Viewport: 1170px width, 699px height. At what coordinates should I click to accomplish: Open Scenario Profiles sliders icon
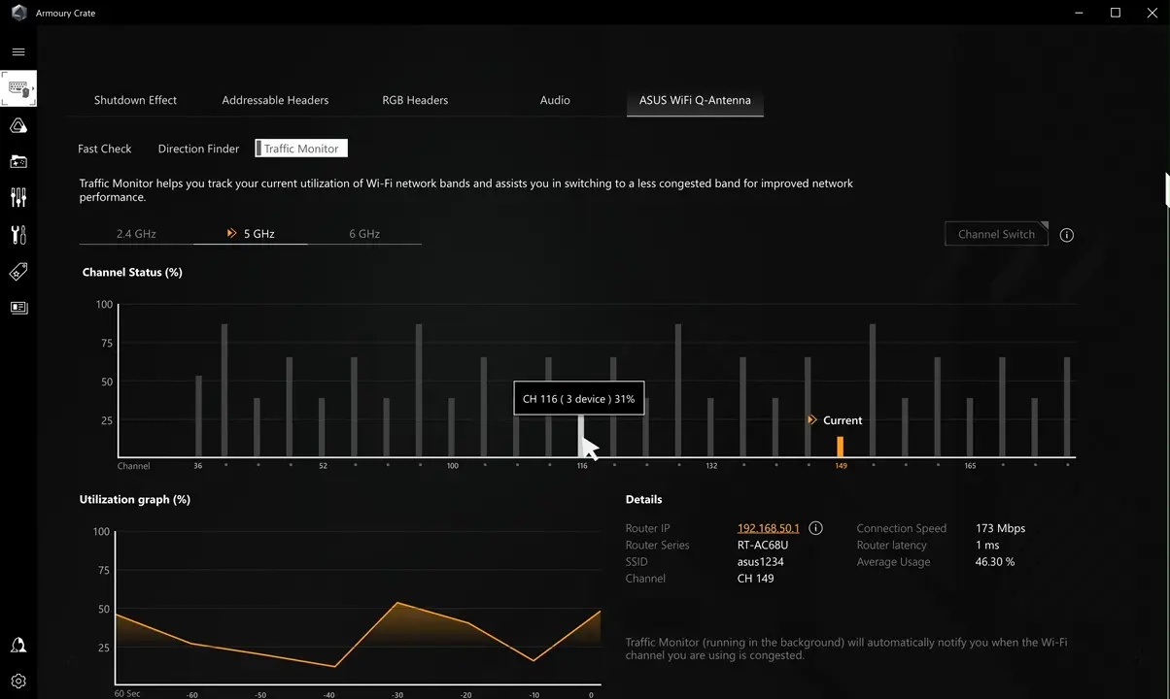18,198
